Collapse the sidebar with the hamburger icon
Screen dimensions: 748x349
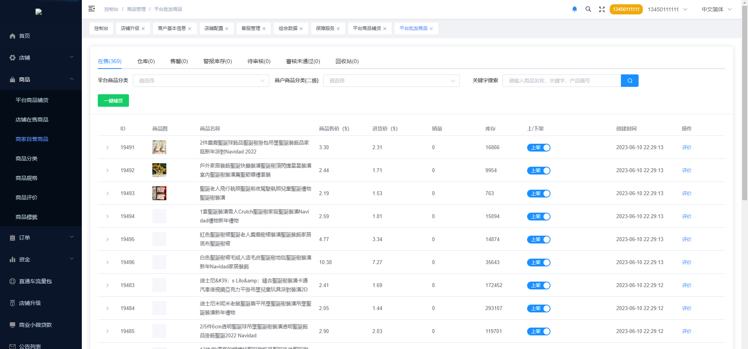click(x=92, y=9)
